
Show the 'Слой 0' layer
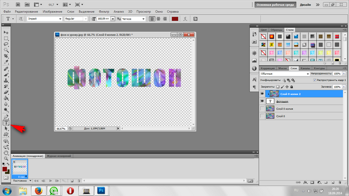[262, 116]
